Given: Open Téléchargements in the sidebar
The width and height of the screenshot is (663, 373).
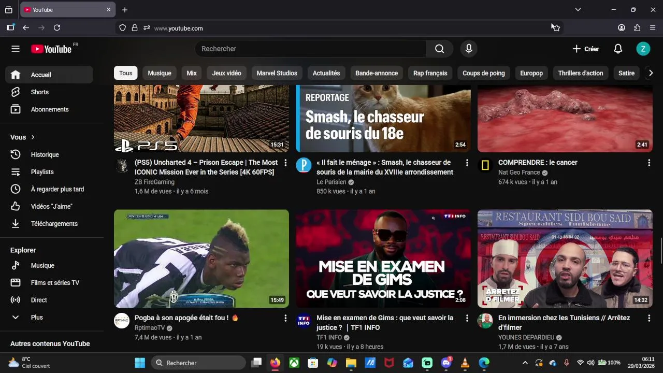Looking at the screenshot, I should [49, 224].
